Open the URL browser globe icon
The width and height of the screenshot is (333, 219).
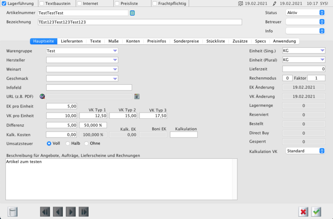pos(42,96)
